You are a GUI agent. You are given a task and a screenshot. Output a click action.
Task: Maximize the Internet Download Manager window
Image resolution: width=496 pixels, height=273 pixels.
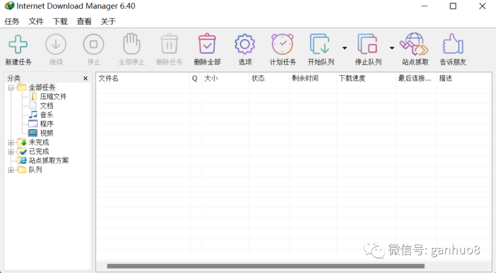point(453,6)
